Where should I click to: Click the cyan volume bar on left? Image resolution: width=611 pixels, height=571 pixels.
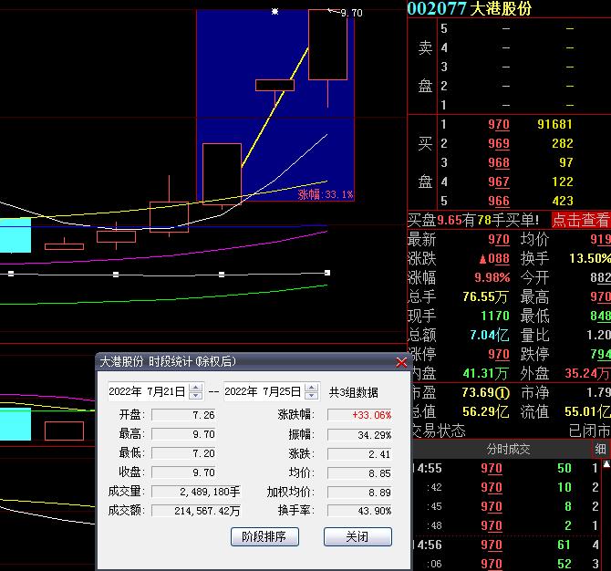tap(16, 234)
